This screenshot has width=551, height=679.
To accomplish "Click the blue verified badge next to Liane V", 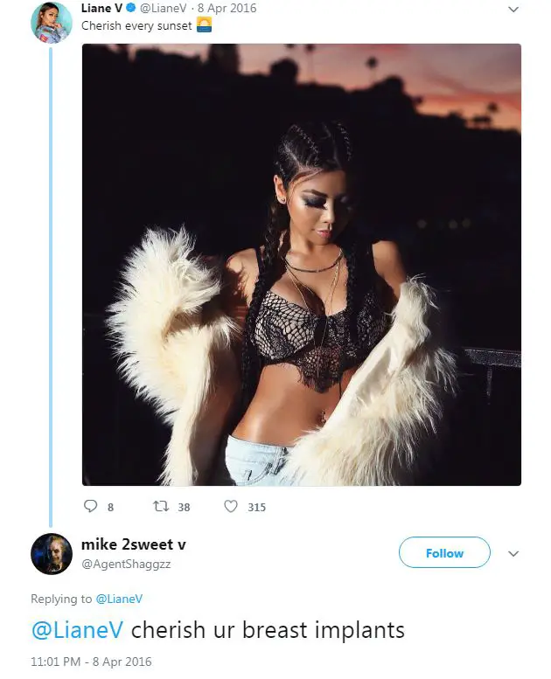I will pyautogui.click(x=131, y=8).
